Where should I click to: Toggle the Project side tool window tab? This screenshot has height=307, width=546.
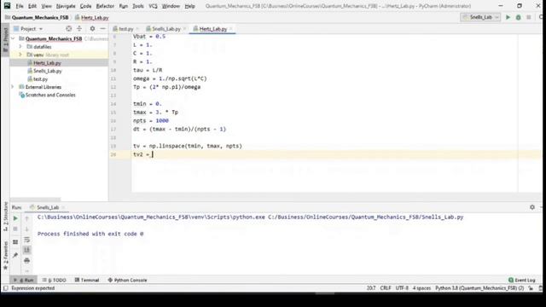pyautogui.click(x=5, y=39)
